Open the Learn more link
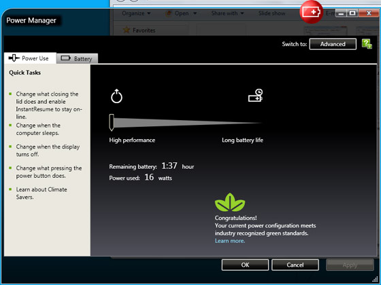The width and height of the screenshot is (381, 285). click(230, 241)
